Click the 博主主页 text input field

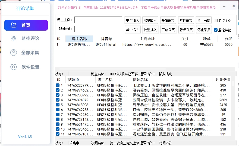click(x=98, y=20)
